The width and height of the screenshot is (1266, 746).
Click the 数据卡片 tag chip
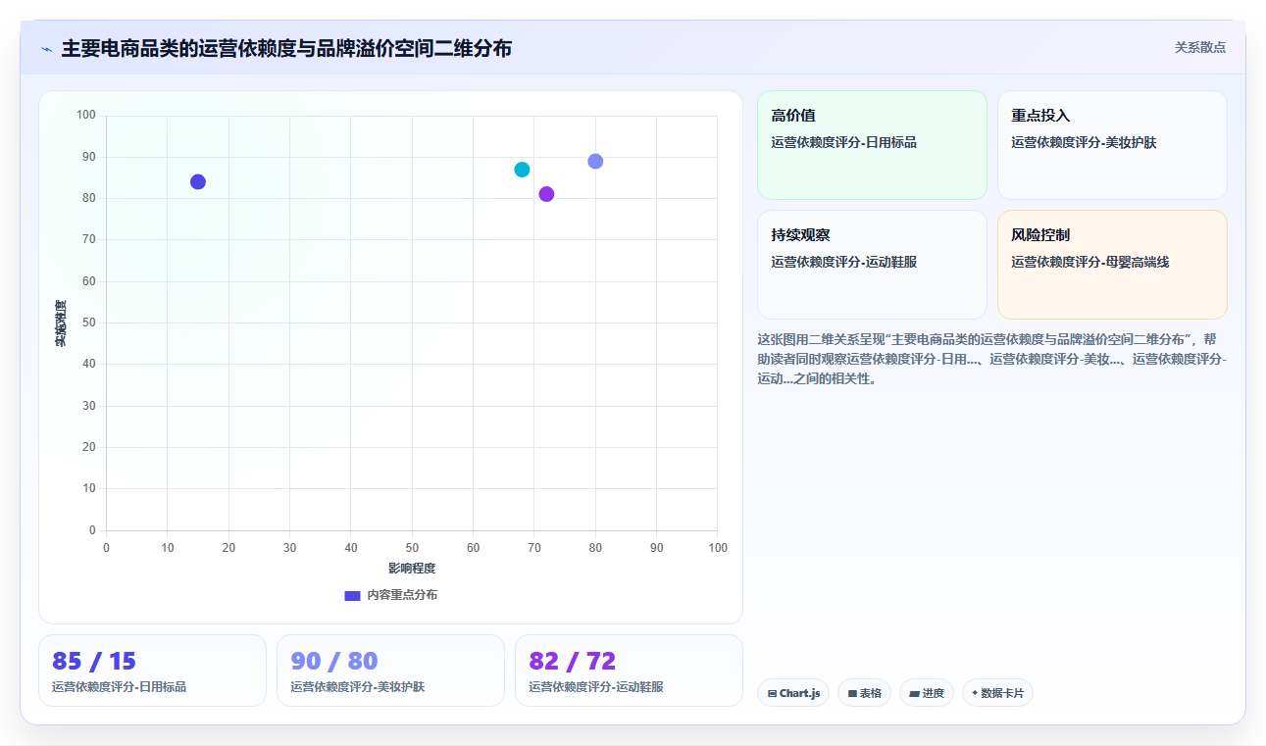click(997, 693)
